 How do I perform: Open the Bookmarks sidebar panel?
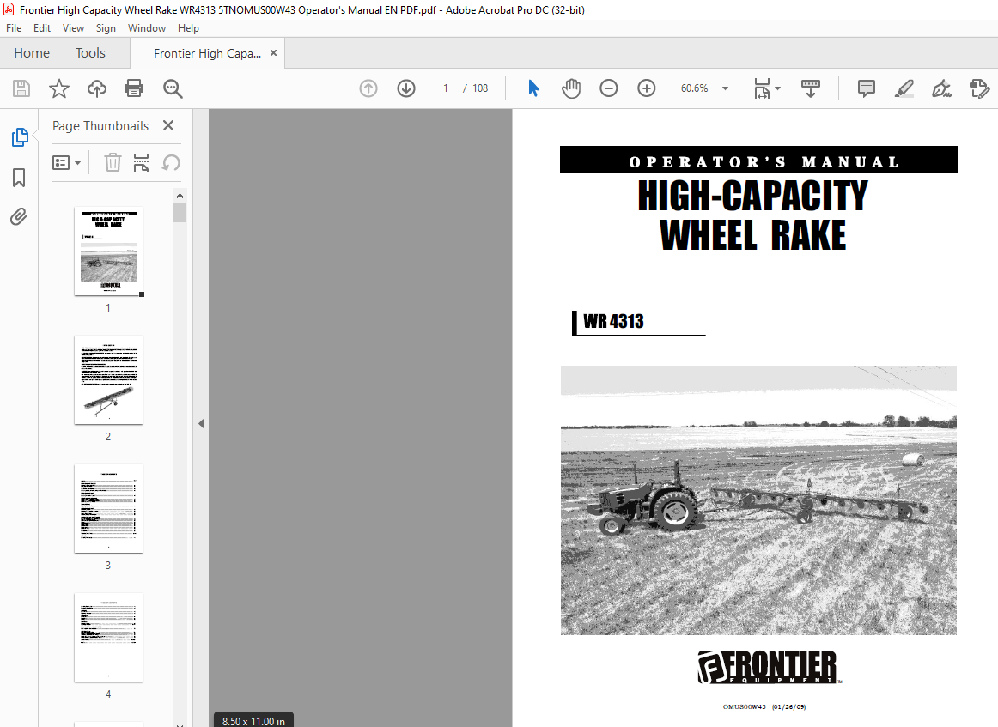click(x=19, y=178)
